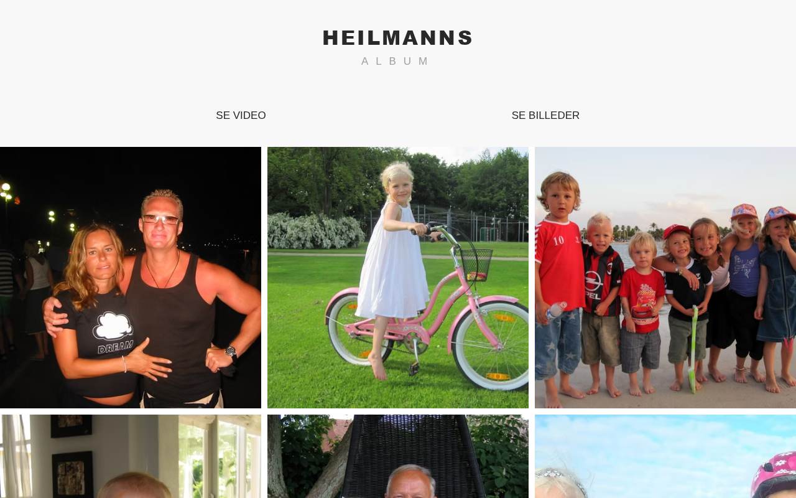Click the ALBUM subtitle under the title
Image resolution: width=796 pixels, height=498 pixels.
(396, 61)
